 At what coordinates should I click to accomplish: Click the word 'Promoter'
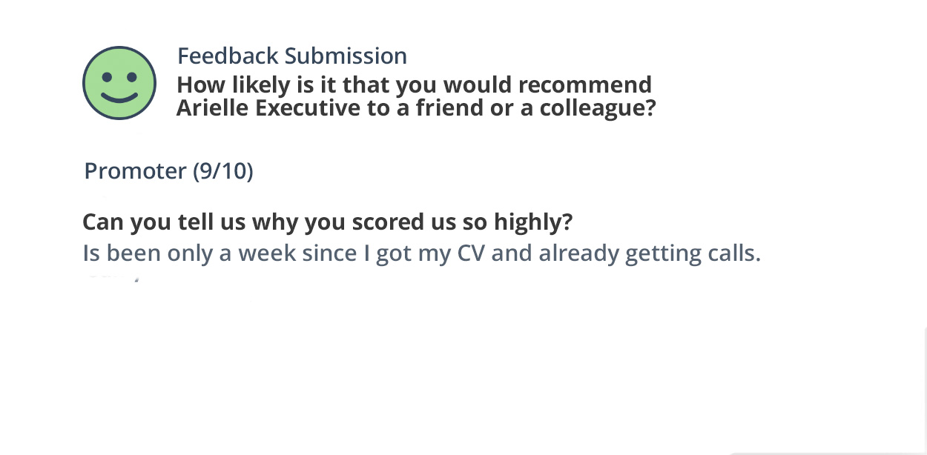(135, 171)
